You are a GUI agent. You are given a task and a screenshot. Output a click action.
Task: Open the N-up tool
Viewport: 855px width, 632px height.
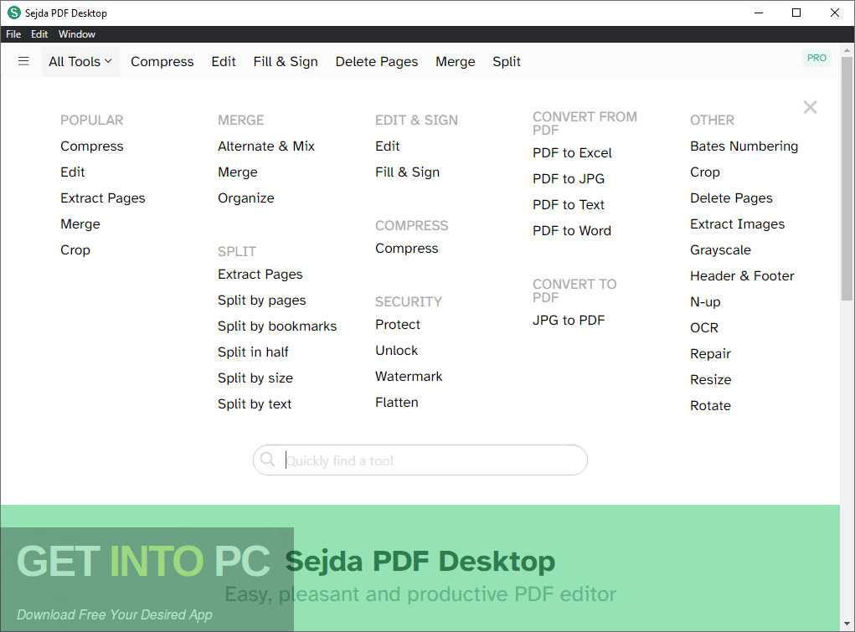[705, 302]
